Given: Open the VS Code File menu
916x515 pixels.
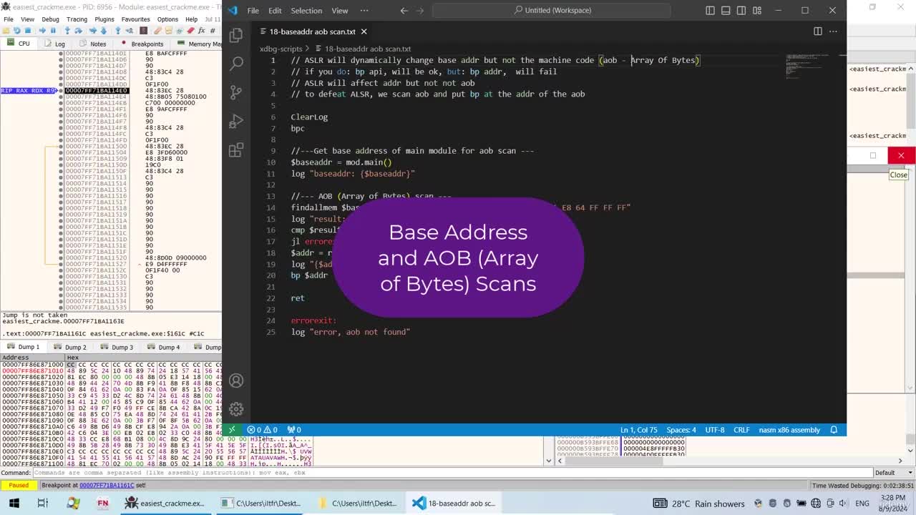Looking at the screenshot, I should click(253, 10).
